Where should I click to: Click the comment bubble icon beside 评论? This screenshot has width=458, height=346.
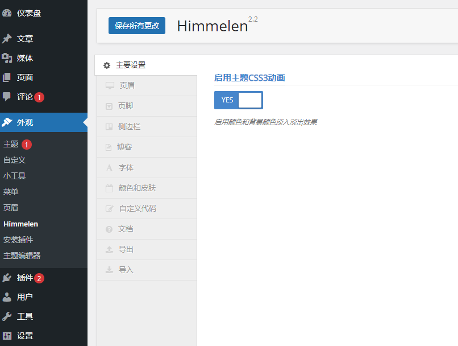point(7,97)
